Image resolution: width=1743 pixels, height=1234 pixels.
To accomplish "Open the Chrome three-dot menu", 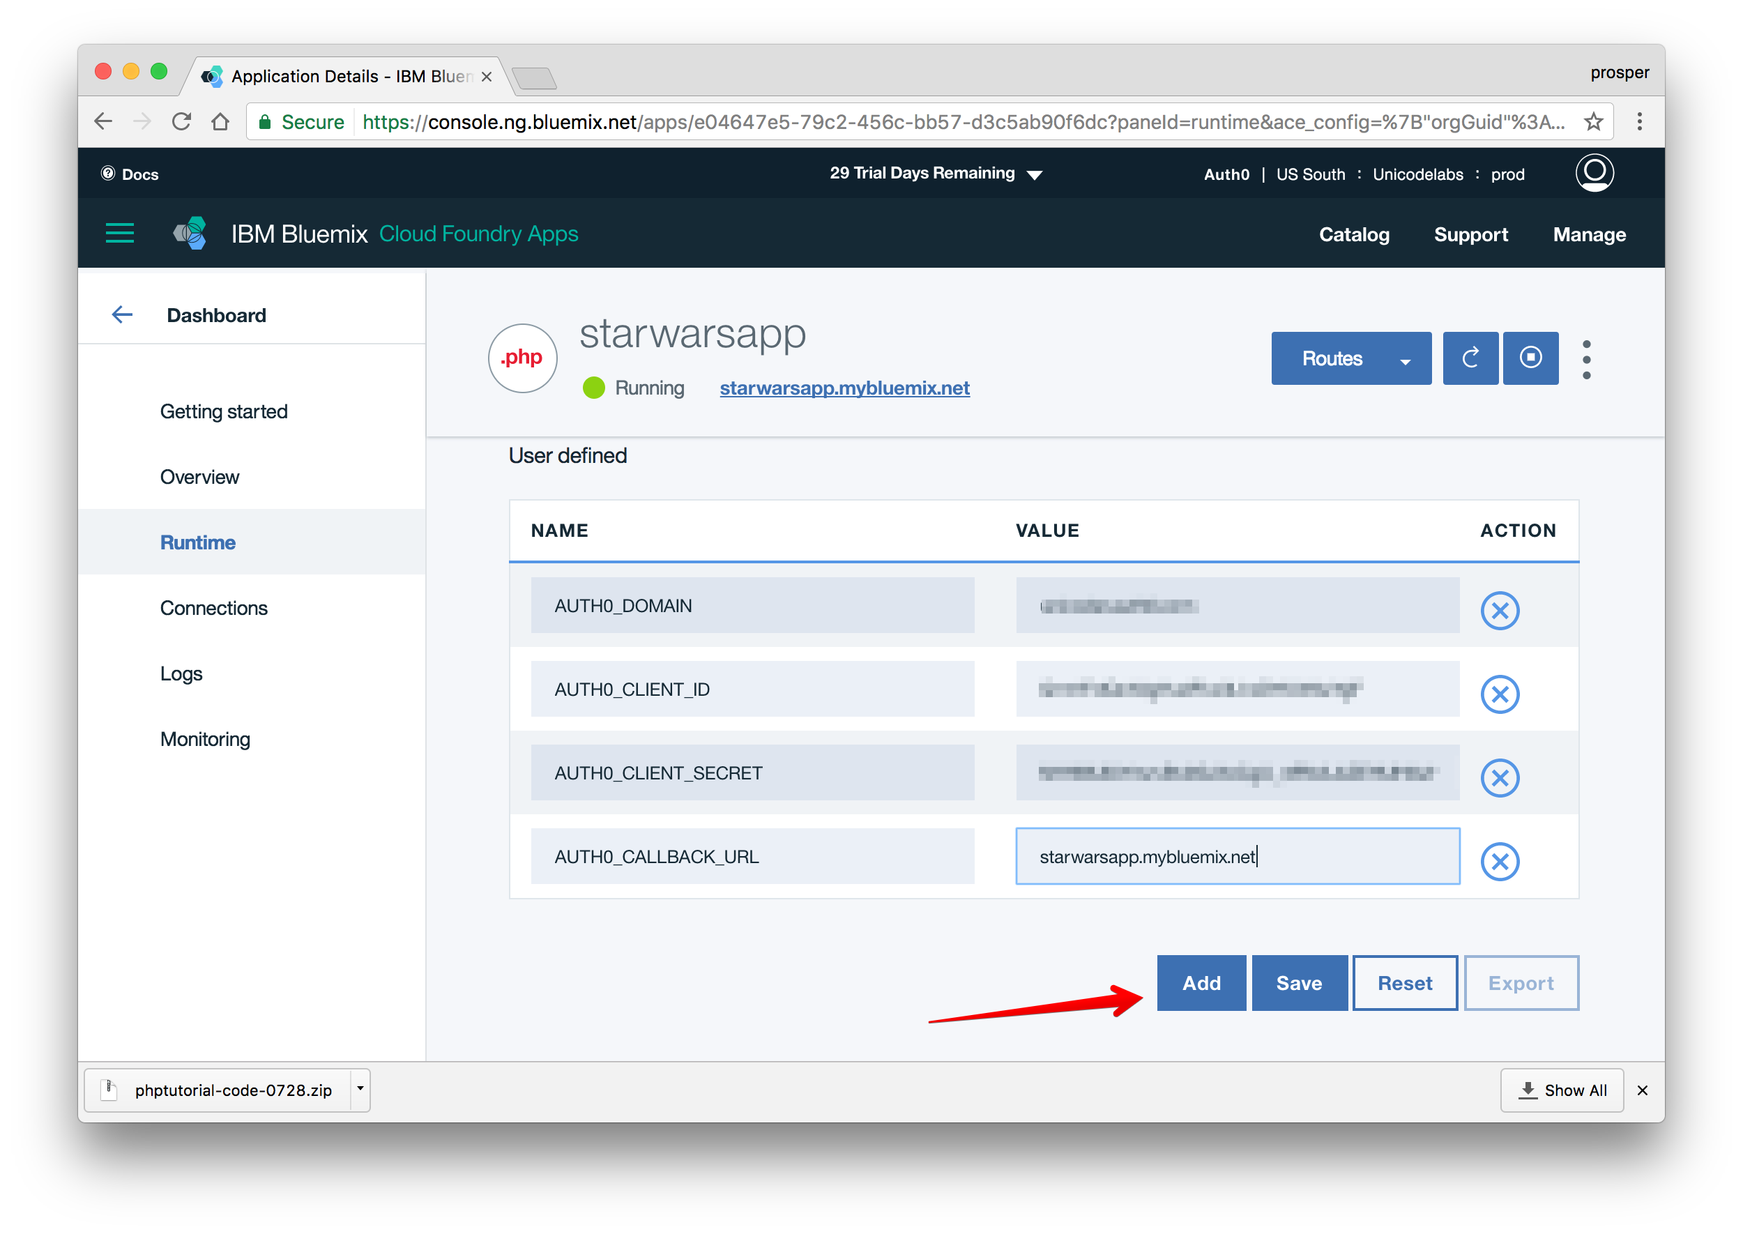I will point(1639,121).
